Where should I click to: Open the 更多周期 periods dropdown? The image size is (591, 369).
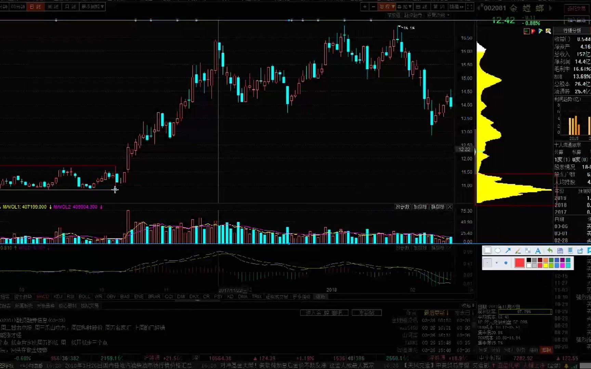[x=93, y=6]
